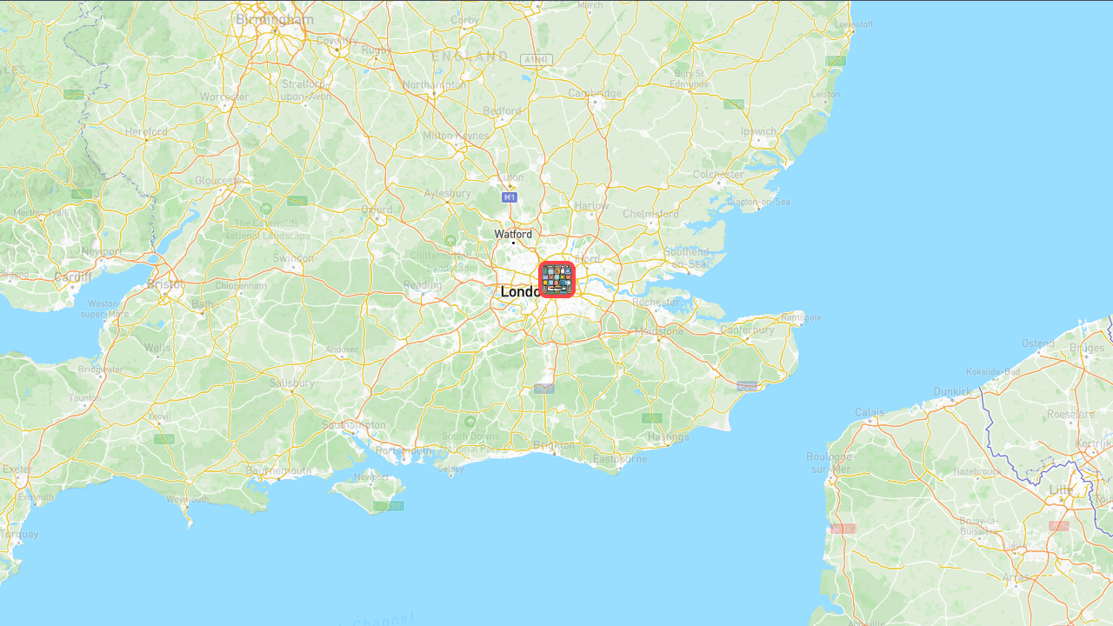The image size is (1113, 626).
Task: Click the South Downs National Park icon
Action: point(470,422)
